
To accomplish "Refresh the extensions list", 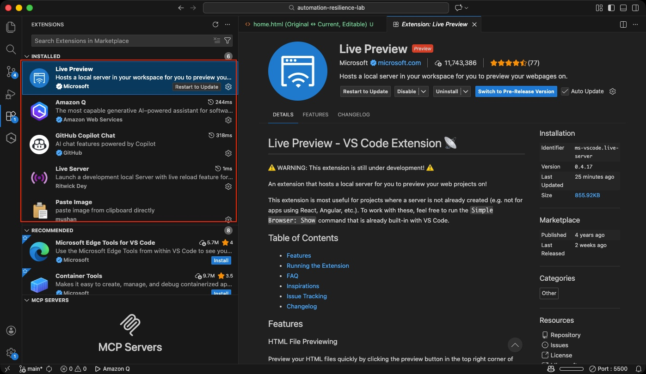I will (215, 24).
